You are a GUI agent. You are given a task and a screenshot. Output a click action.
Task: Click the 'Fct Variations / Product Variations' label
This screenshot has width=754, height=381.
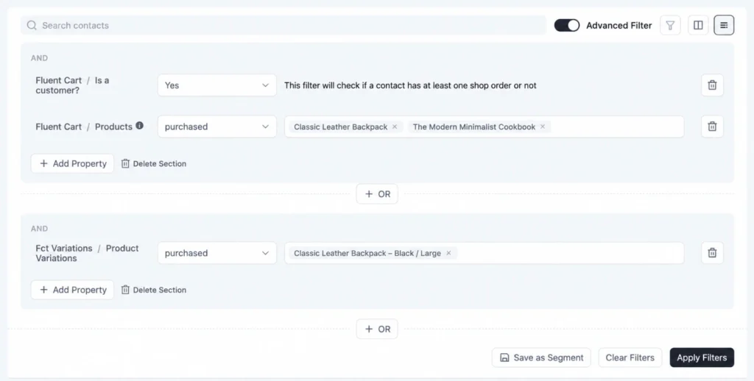(x=87, y=253)
